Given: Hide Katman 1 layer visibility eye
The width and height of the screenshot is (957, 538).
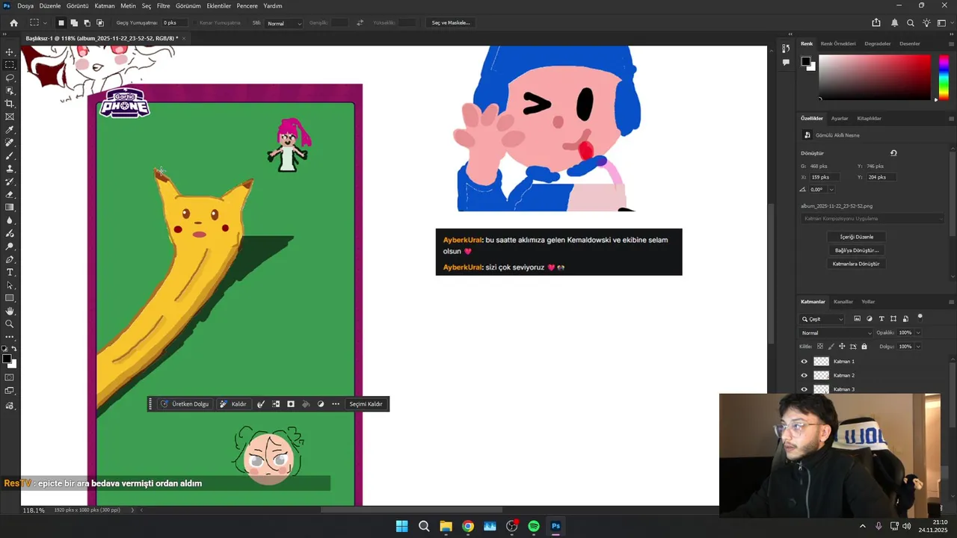Looking at the screenshot, I should (x=804, y=362).
